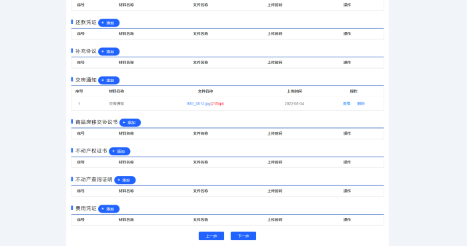Go back with the 上一步 button

(211, 236)
